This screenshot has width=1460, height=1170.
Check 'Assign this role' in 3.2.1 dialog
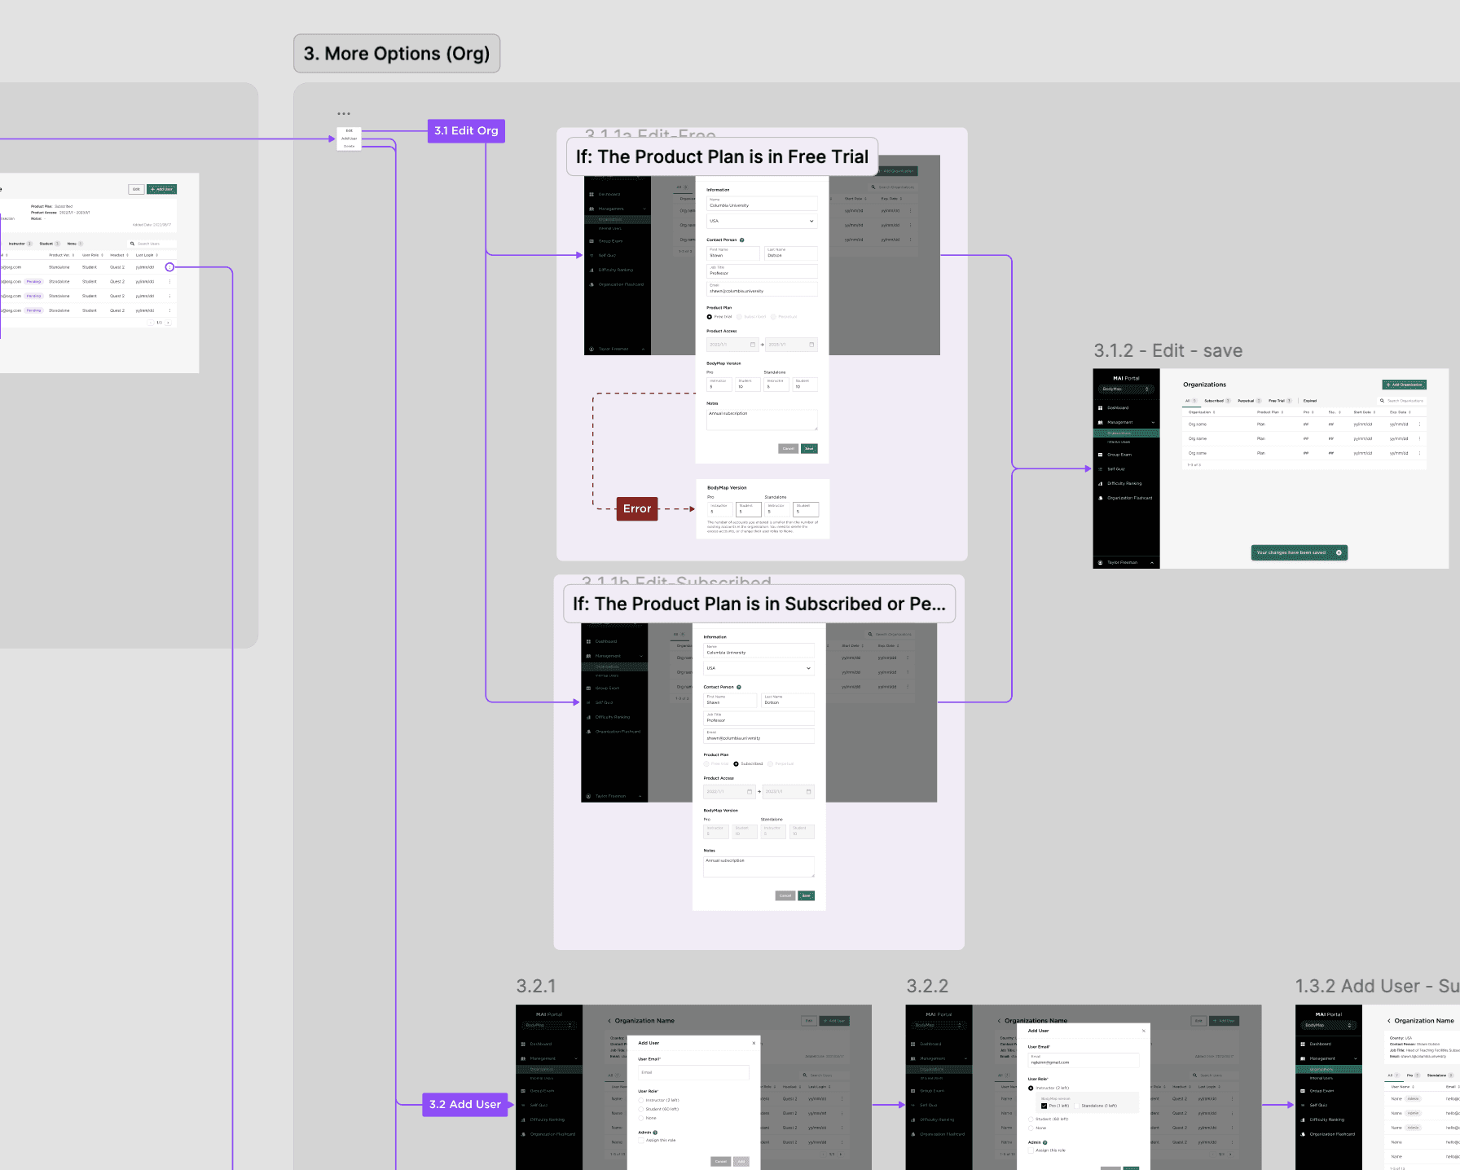pos(641,1141)
